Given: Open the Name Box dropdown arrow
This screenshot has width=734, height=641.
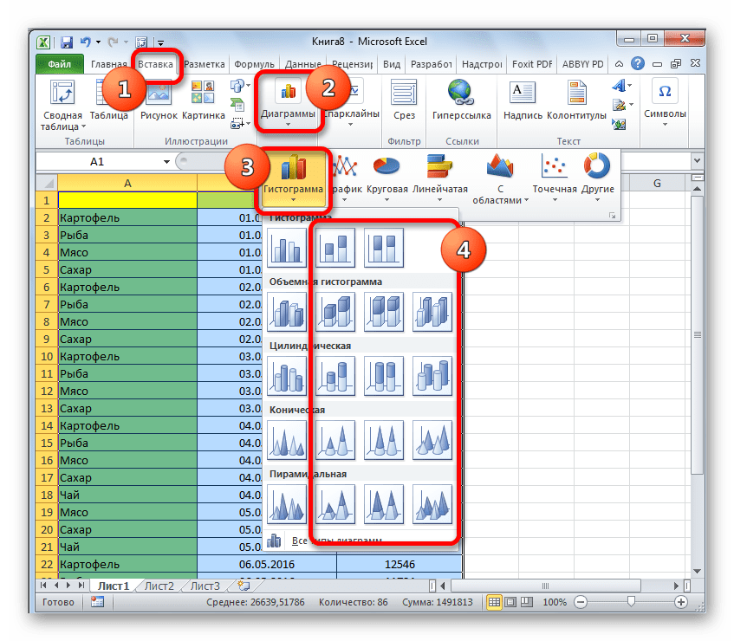Looking at the screenshot, I should point(166,162).
